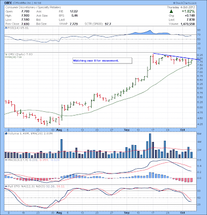Click the 6M volume axis label
The width and height of the screenshot is (207, 215).
199,134
